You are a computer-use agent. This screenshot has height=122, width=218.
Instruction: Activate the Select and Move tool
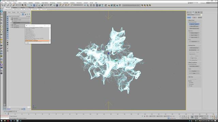[34, 5]
